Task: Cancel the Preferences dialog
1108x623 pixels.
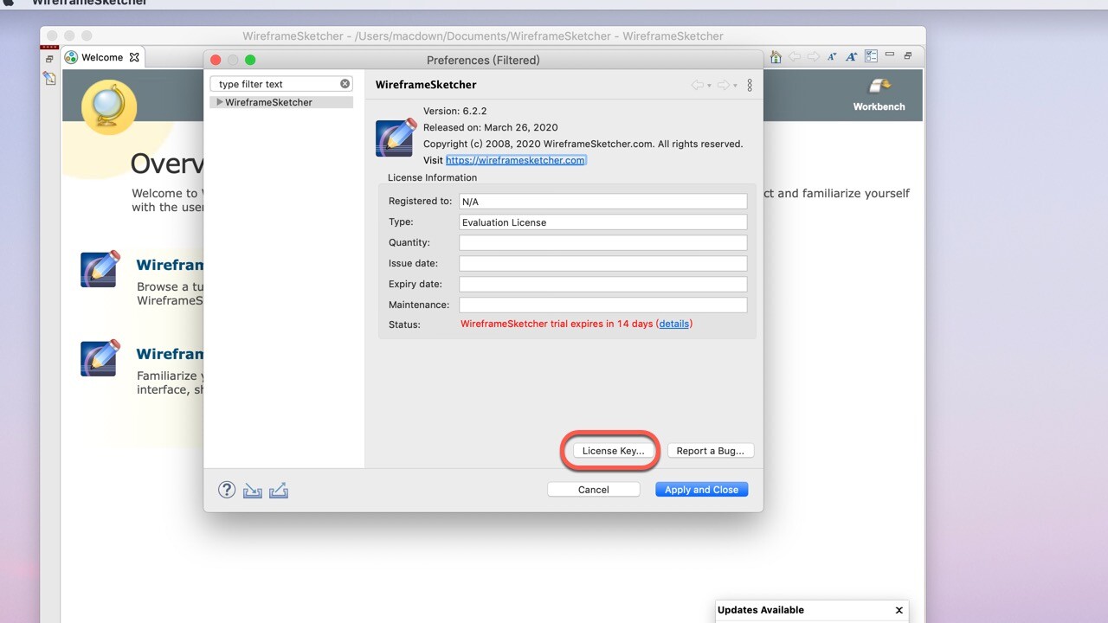Action: pyautogui.click(x=594, y=490)
